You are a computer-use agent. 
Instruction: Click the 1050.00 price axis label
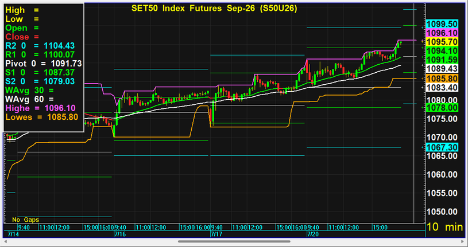click(x=442, y=211)
